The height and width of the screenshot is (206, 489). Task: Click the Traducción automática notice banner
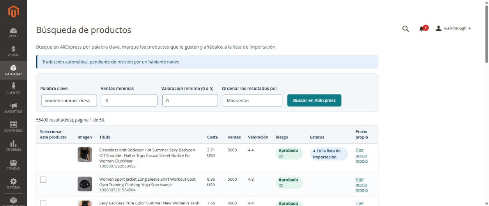tap(207, 62)
